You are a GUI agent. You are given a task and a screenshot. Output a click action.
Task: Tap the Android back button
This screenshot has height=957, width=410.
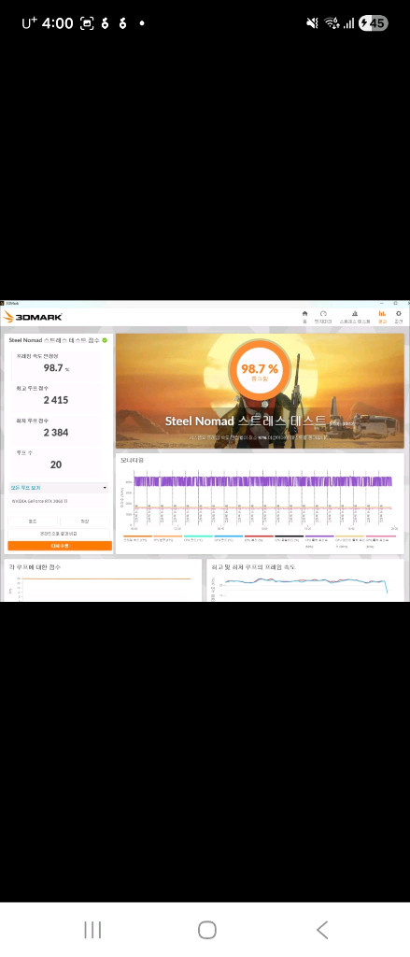[323, 930]
